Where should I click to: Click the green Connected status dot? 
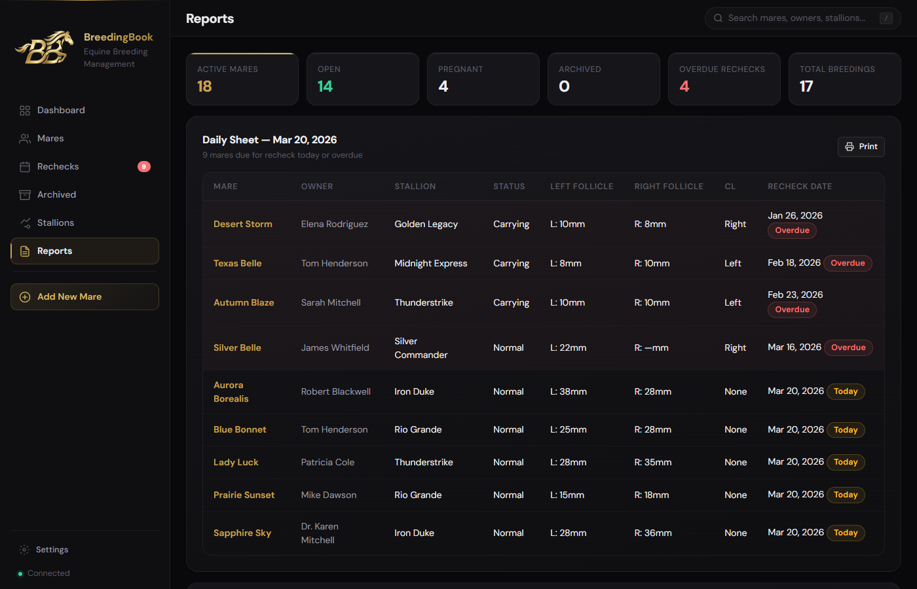tap(20, 574)
